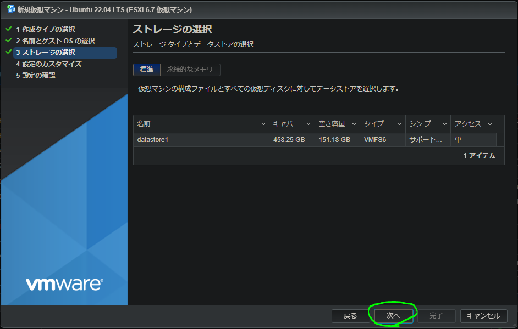Click the 完了 button

coord(436,316)
